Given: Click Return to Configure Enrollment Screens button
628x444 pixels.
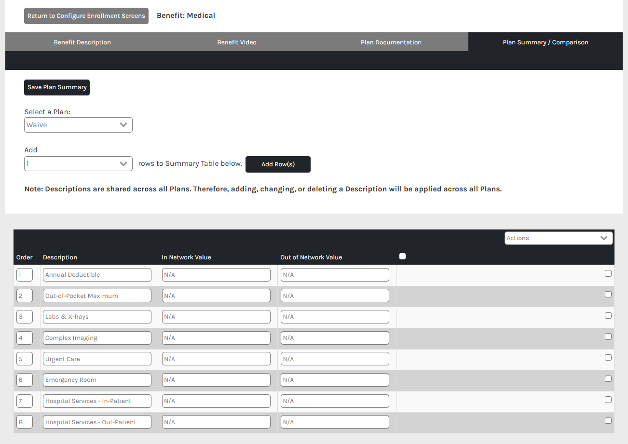Looking at the screenshot, I should [x=86, y=16].
